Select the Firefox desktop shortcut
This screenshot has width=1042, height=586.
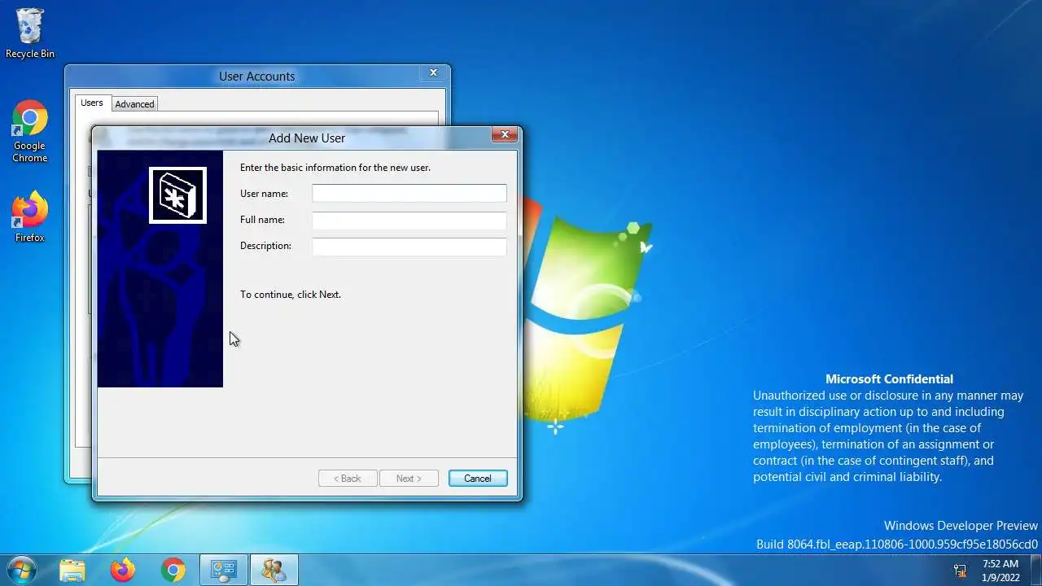30,216
